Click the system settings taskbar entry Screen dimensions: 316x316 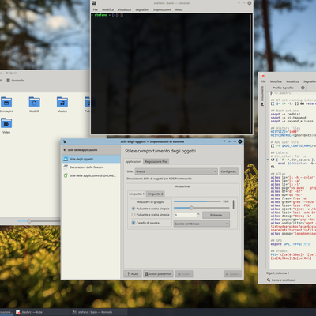[6, 312]
